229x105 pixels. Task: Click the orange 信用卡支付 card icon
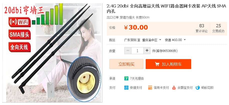150,88
